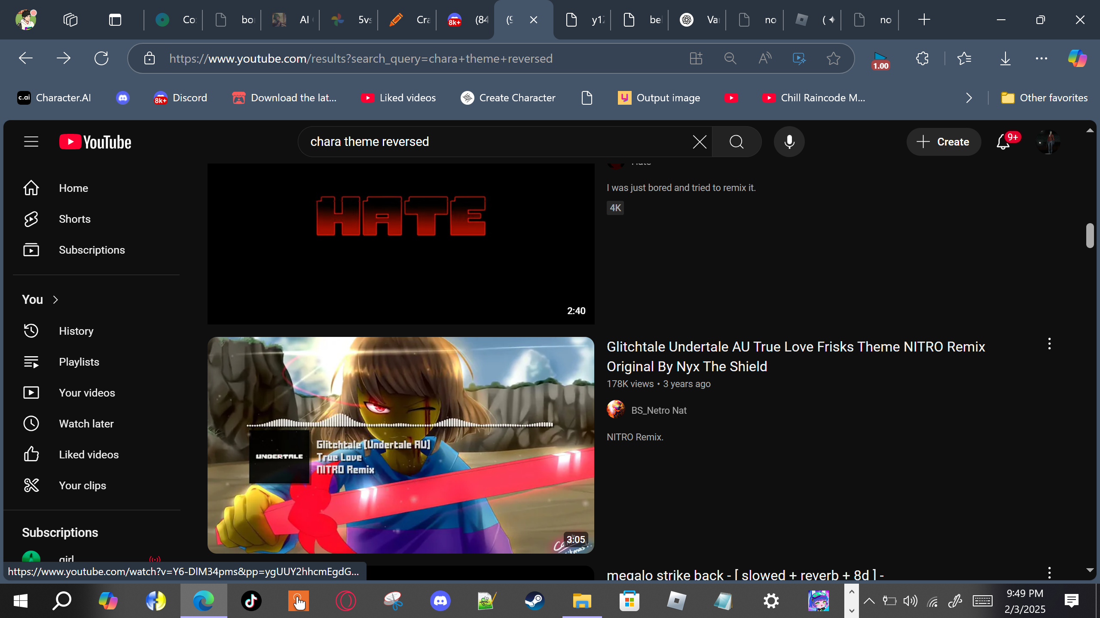
Task: Switch to the tab labeled y1
Action: [584, 20]
